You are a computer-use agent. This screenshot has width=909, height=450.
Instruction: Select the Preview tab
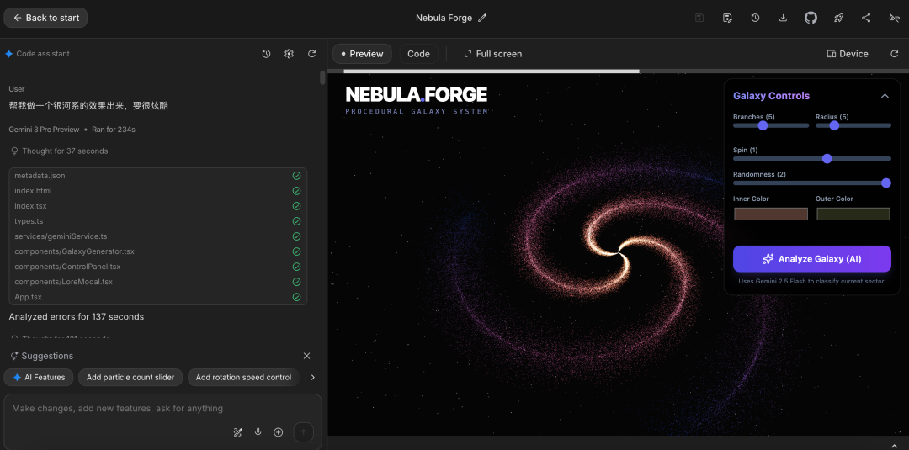coord(362,54)
